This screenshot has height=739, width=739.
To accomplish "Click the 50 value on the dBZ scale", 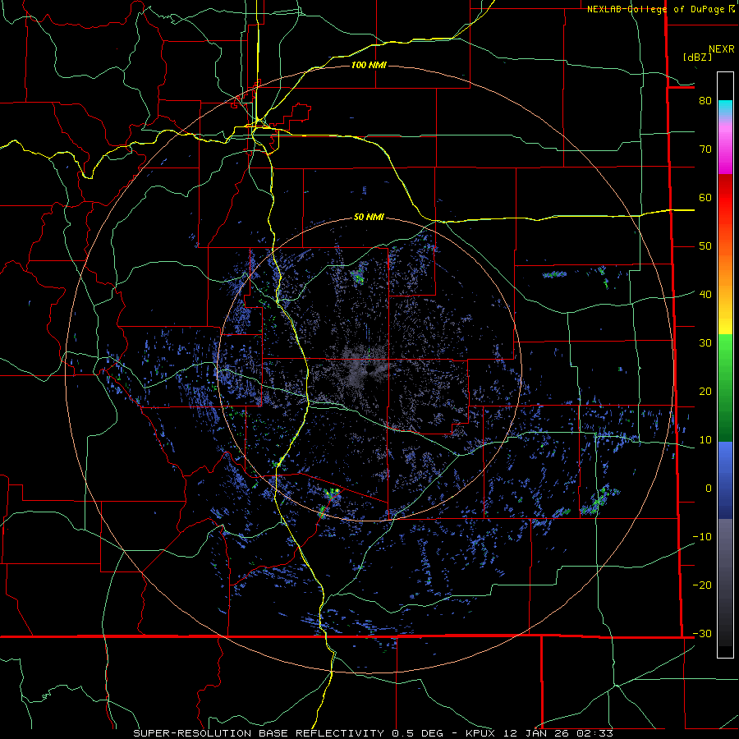I will [x=705, y=246].
